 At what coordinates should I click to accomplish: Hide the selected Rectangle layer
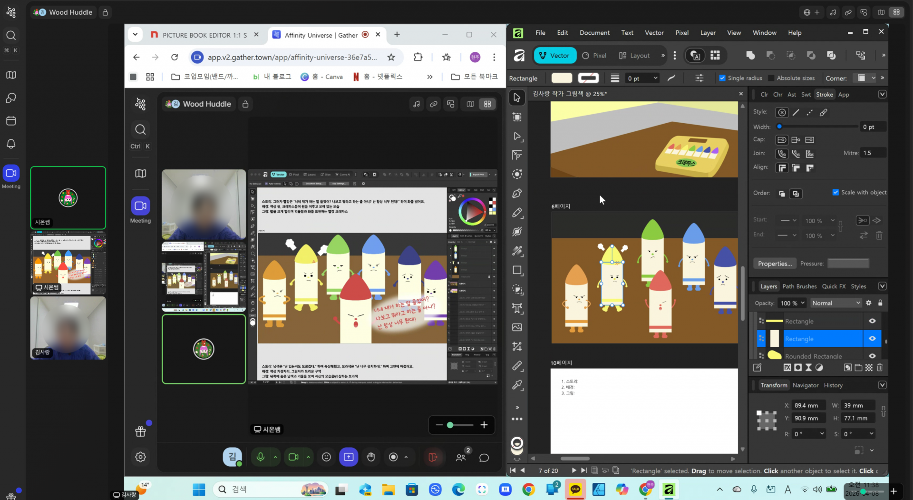click(x=872, y=339)
